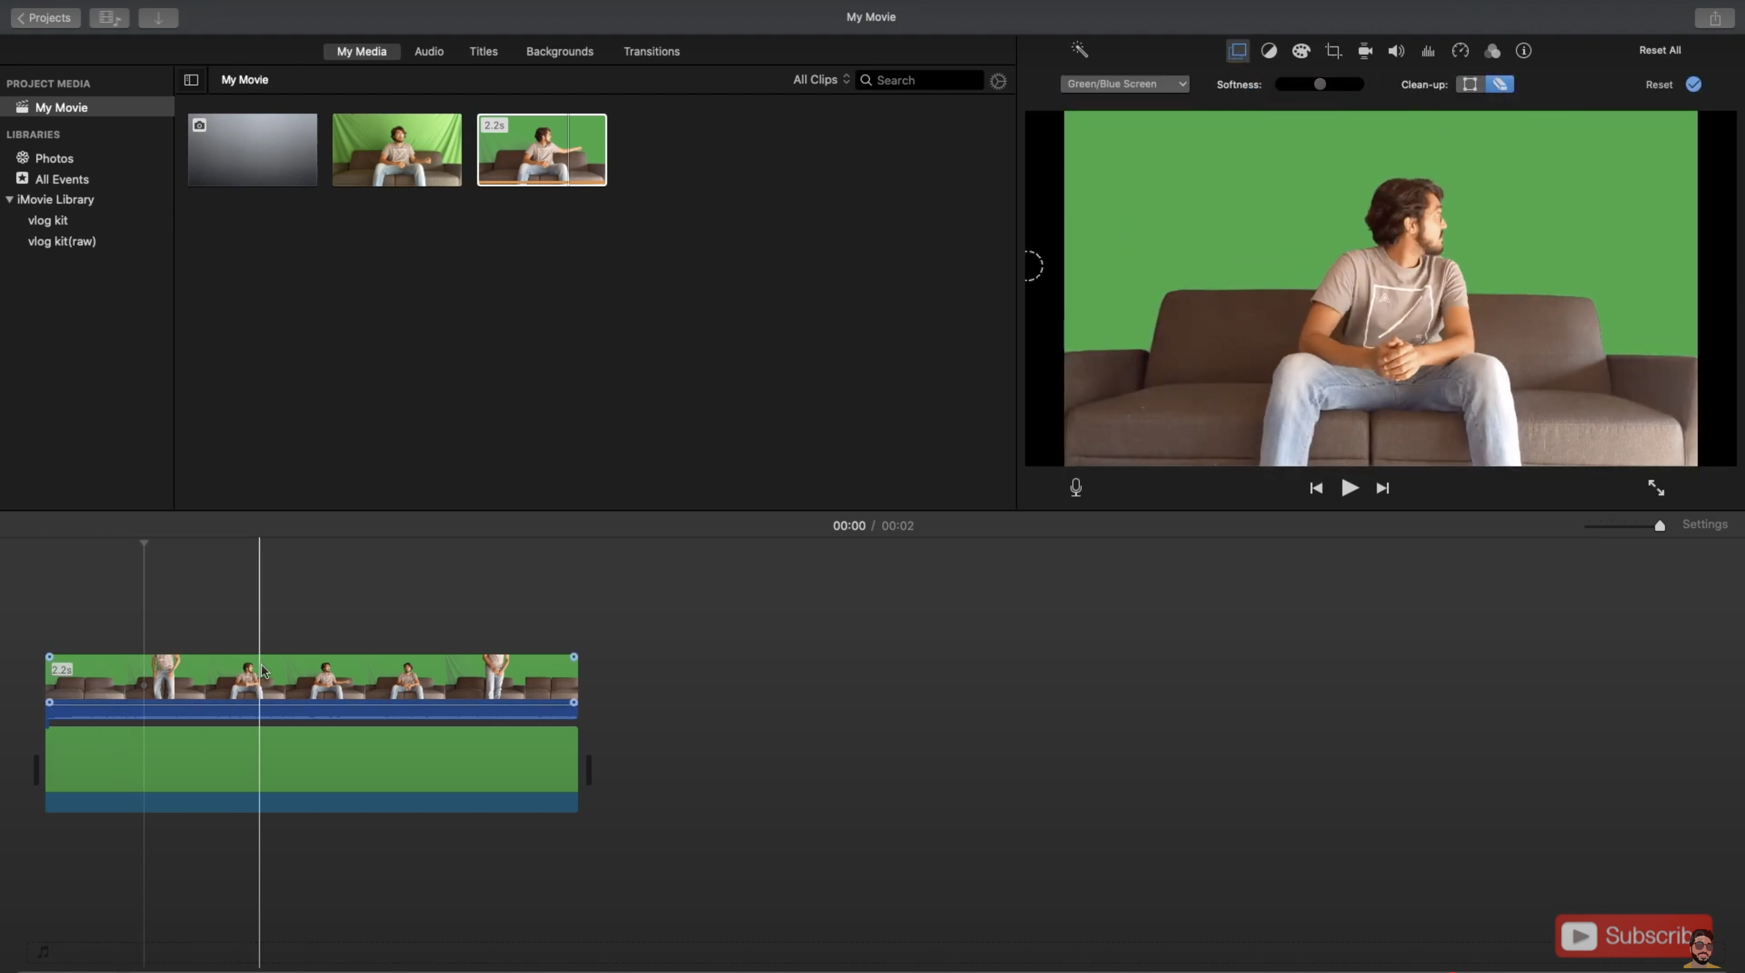Go back to Projects

point(45,18)
